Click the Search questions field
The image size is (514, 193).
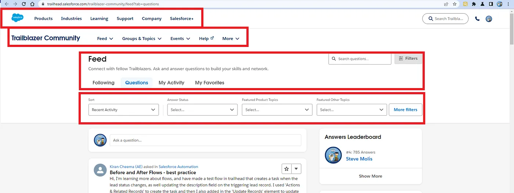tap(360, 59)
